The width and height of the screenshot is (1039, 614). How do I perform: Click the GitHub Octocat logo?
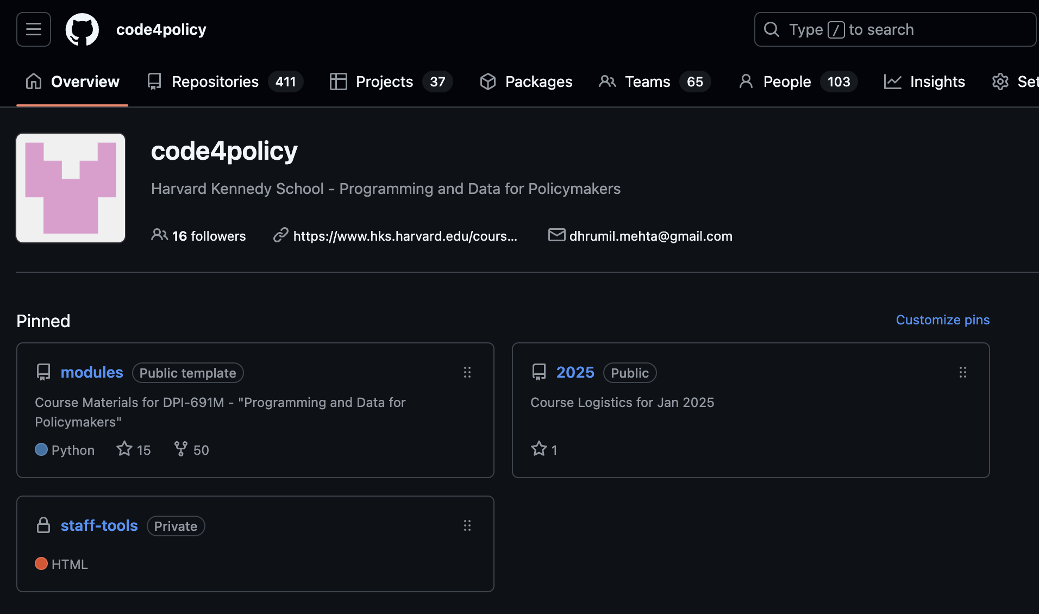pos(82,29)
